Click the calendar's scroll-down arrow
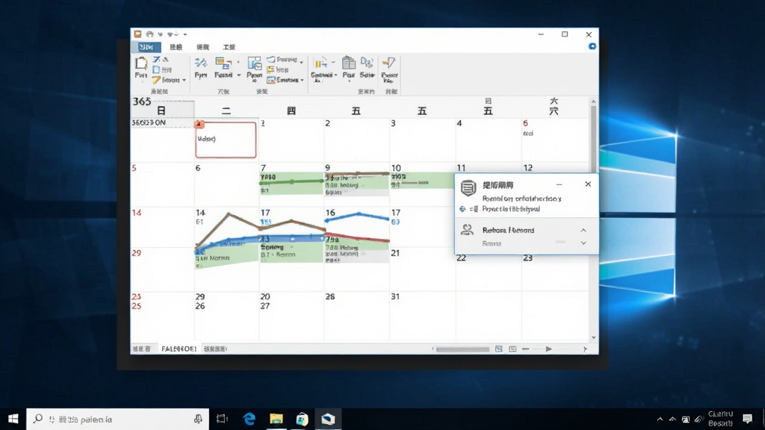The height and width of the screenshot is (430, 765). pyautogui.click(x=593, y=337)
